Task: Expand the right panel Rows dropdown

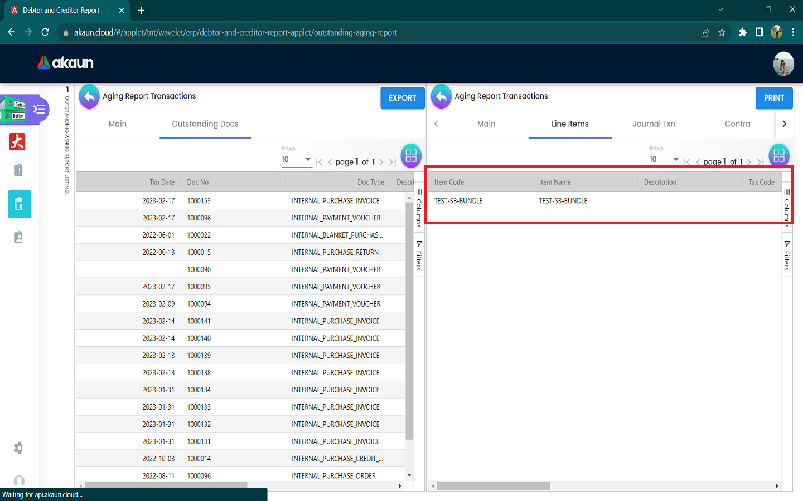Action: 664,160
